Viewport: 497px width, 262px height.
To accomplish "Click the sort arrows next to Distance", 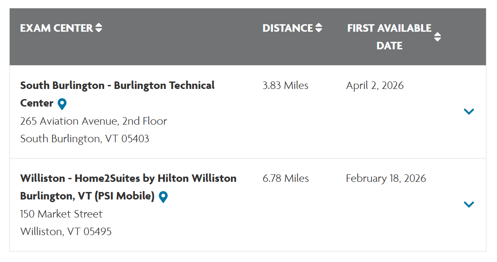I will coord(319,28).
